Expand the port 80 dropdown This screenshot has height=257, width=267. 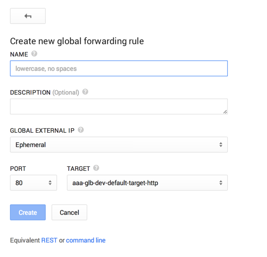pos(33,183)
